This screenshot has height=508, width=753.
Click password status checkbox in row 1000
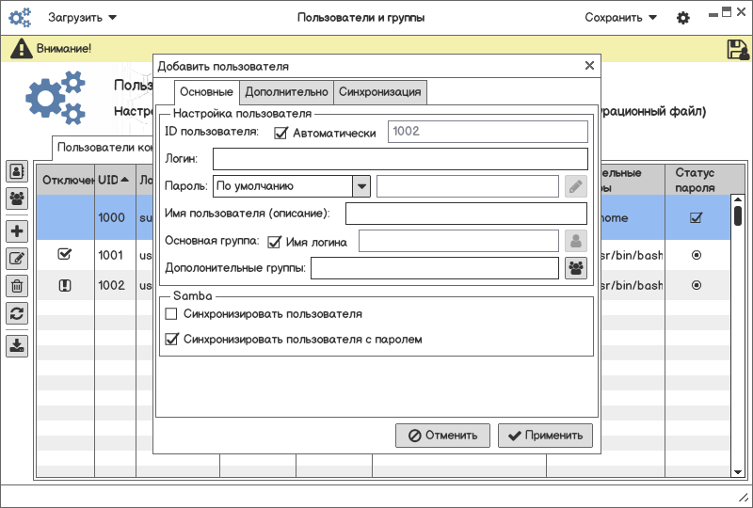pyautogui.click(x=696, y=217)
